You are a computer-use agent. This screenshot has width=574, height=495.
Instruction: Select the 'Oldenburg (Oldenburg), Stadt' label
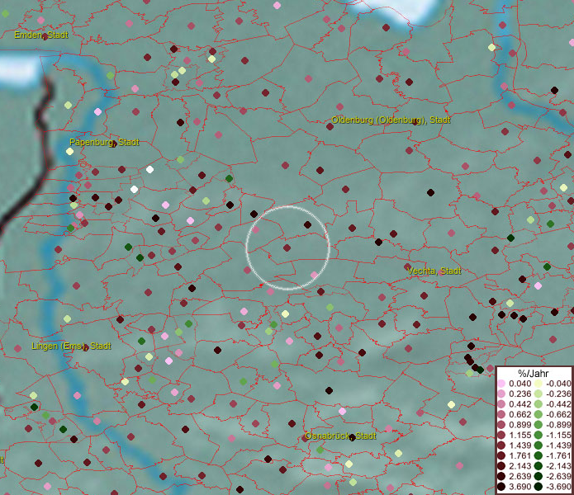pyautogui.click(x=391, y=120)
